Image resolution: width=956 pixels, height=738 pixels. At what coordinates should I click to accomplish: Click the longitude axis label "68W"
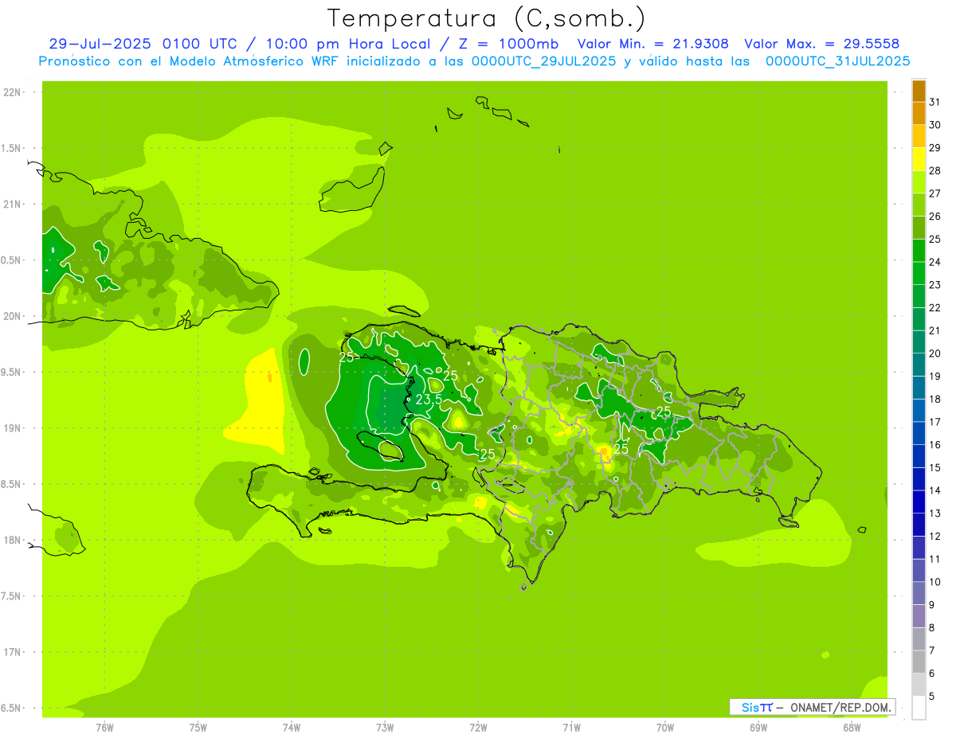(x=852, y=727)
